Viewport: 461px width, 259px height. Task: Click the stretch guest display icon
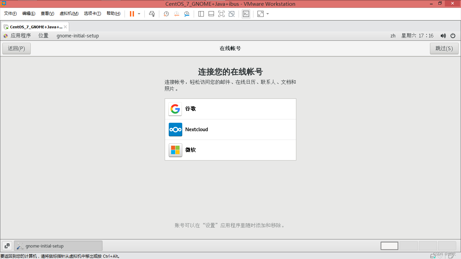[261, 14]
